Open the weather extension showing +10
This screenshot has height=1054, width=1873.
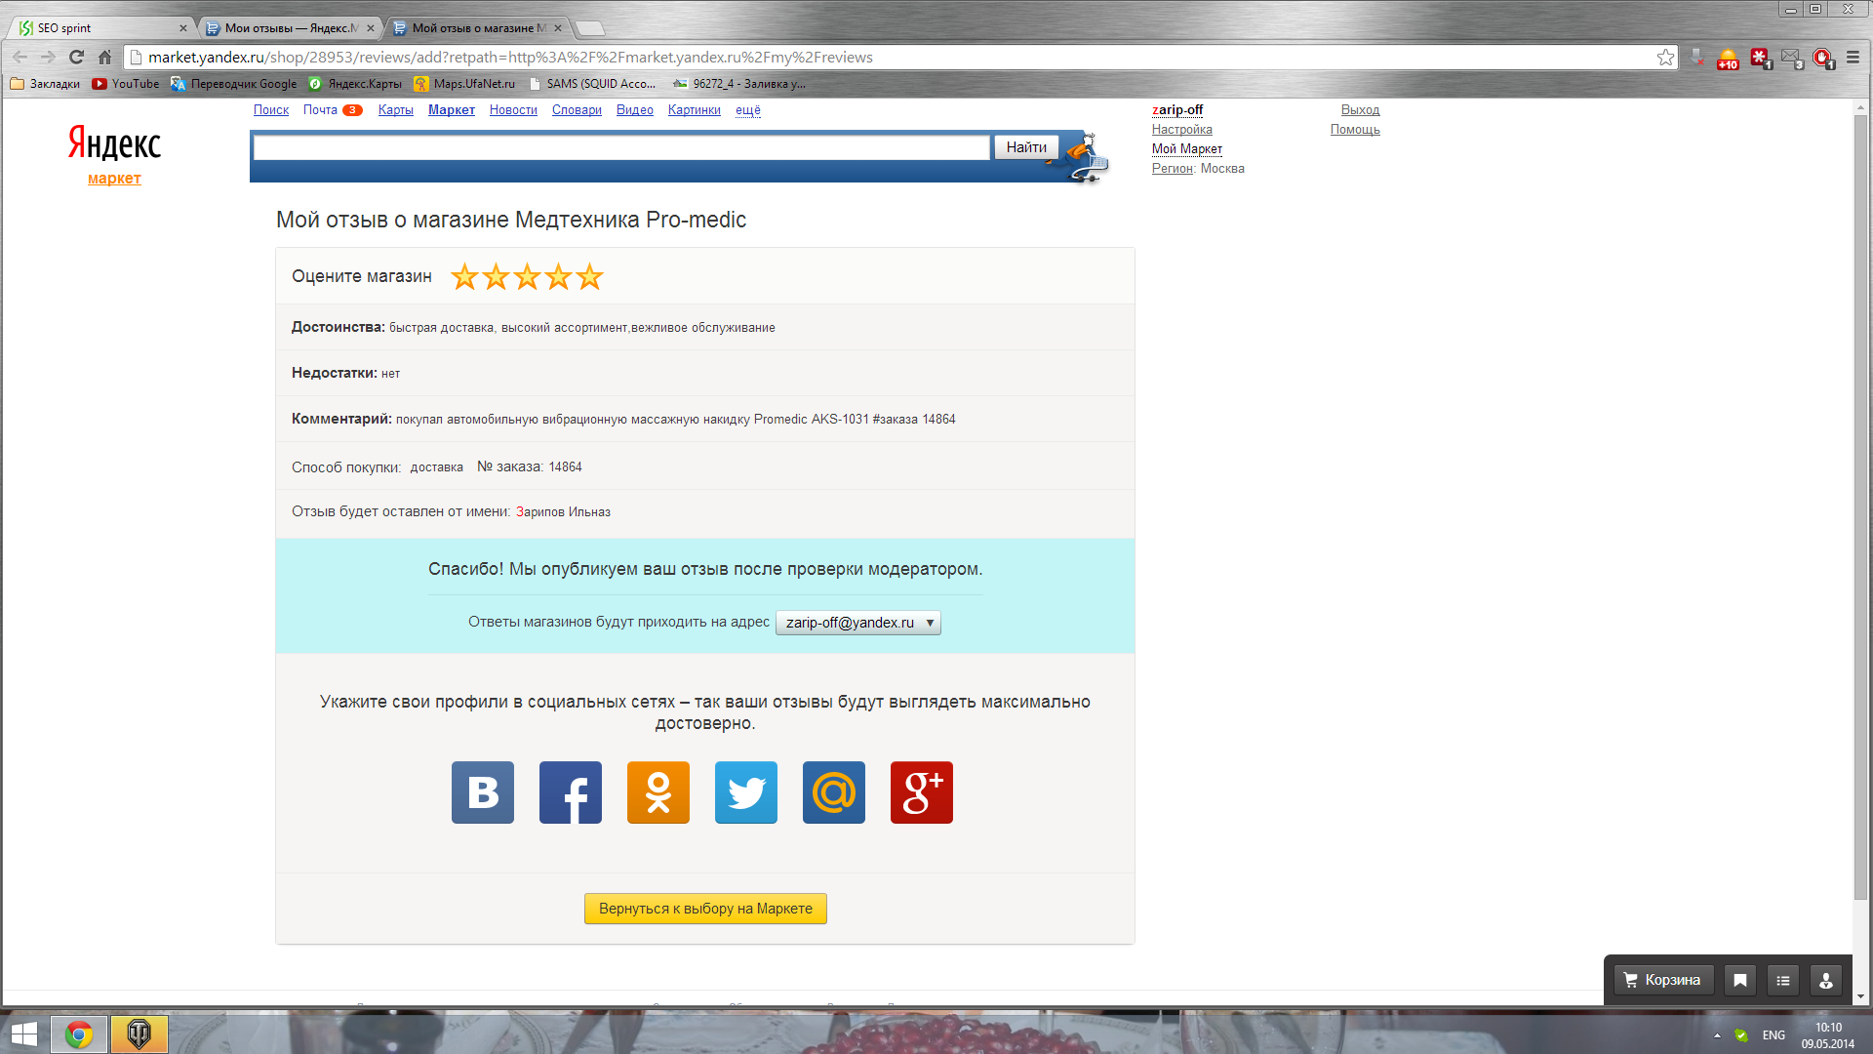tap(1728, 59)
